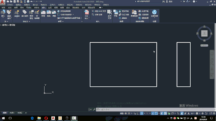Click the Data Link icon
Screen dimensions: 216x121
click(134, 13)
